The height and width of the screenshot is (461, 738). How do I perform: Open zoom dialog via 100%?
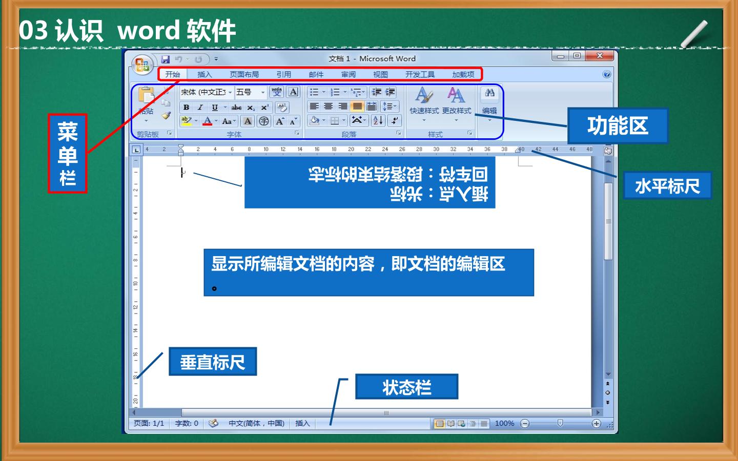pos(504,423)
